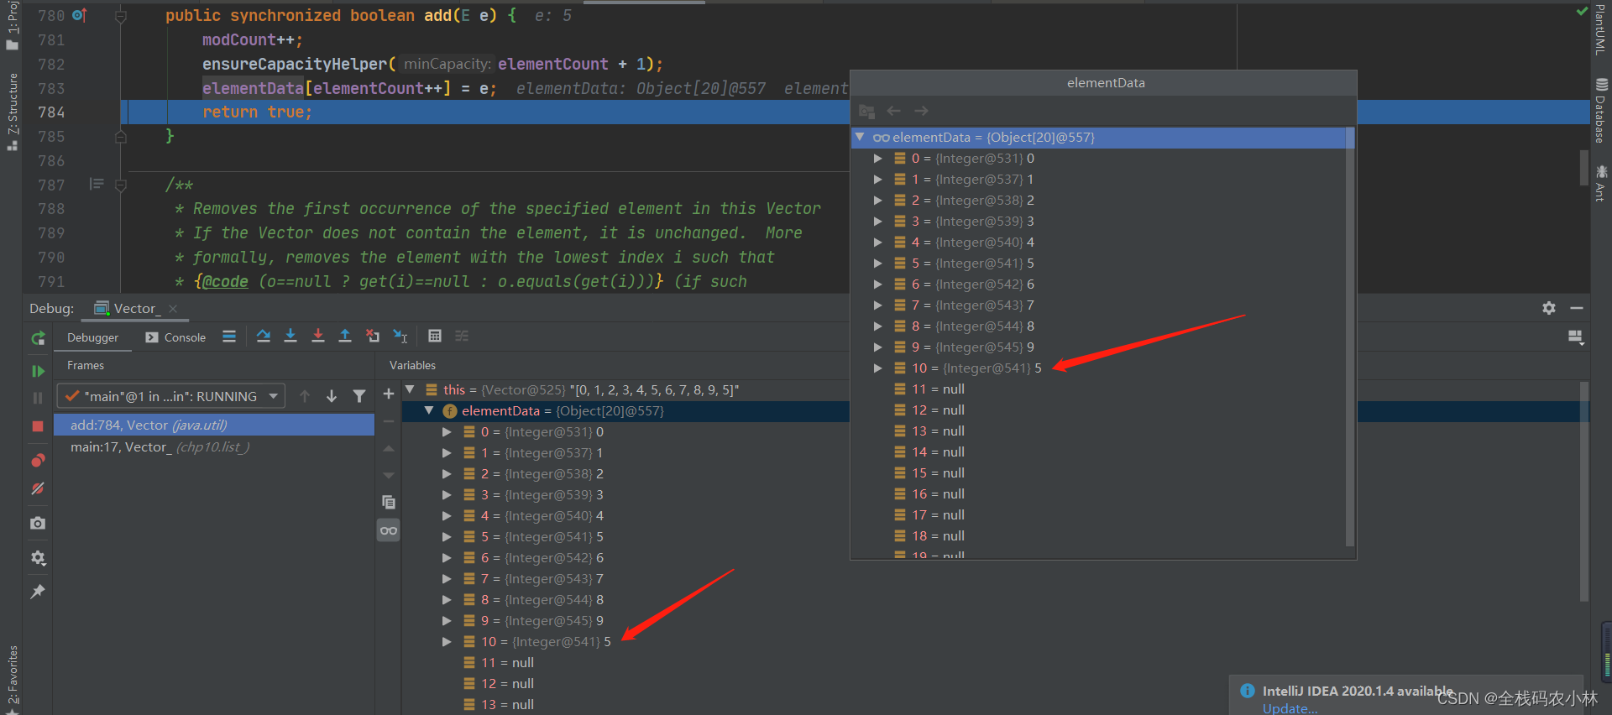Collapse elementData node in Variables

click(x=429, y=410)
